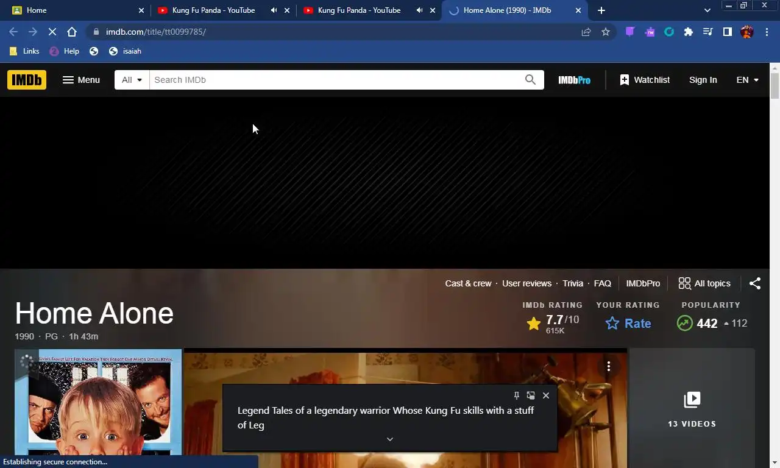Toggle the browser side panel
The width and height of the screenshot is (780, 468).
coord(728,32)
